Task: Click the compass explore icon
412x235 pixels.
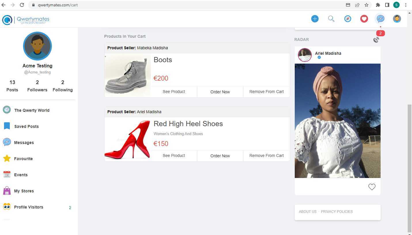Action: click(x=348, y=19)
